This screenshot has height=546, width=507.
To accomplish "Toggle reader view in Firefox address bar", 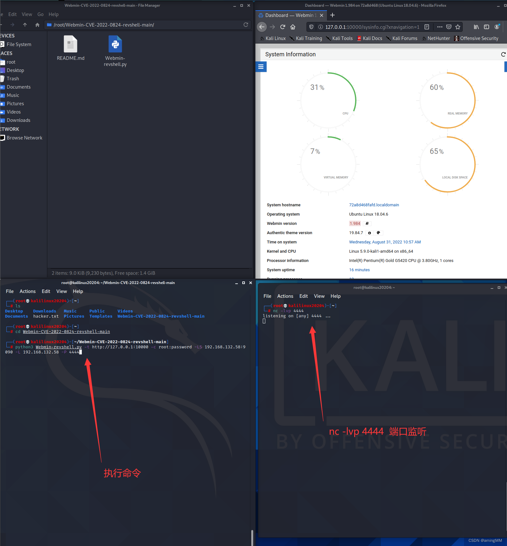I will click(x=427, y=27).
